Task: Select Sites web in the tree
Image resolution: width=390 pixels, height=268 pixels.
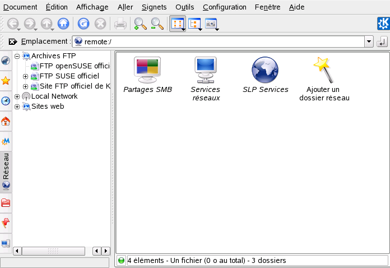Action: point(43,107)
